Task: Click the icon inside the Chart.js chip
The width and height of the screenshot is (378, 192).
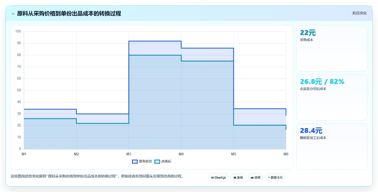Action: 212,178
